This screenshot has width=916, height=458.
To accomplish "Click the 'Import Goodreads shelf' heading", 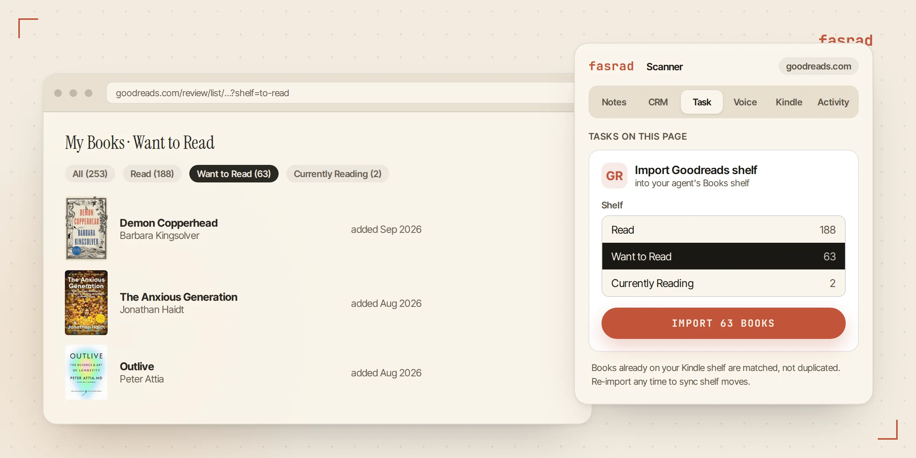I will (x=696, y=170).
